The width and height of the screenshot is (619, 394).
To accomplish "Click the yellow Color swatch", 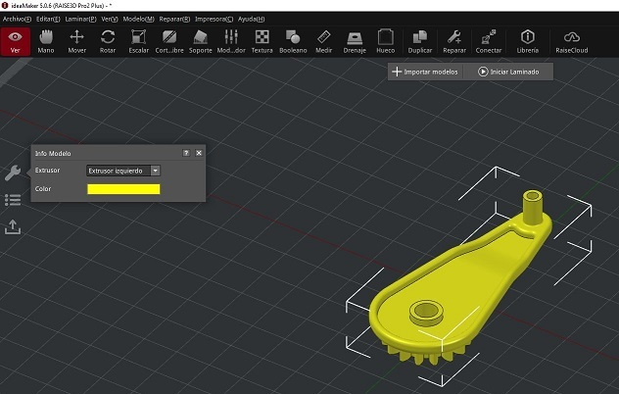I will (123, 189).
